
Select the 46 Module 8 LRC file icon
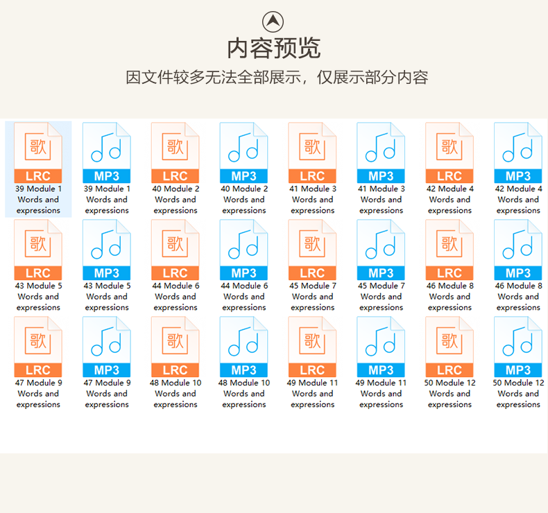pos(449,250)
